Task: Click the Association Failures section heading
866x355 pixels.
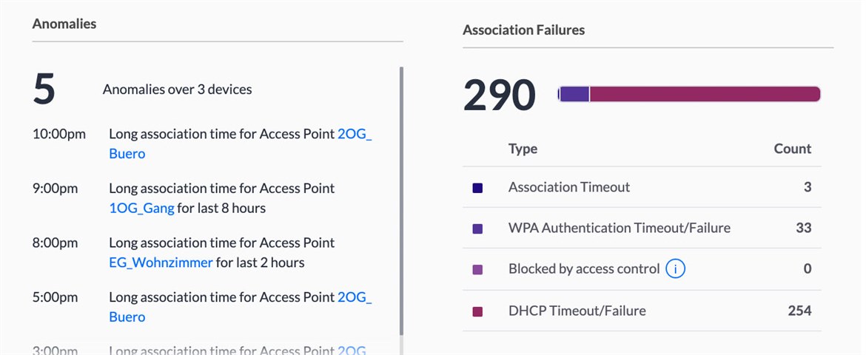Action: [x=523, y=30]
